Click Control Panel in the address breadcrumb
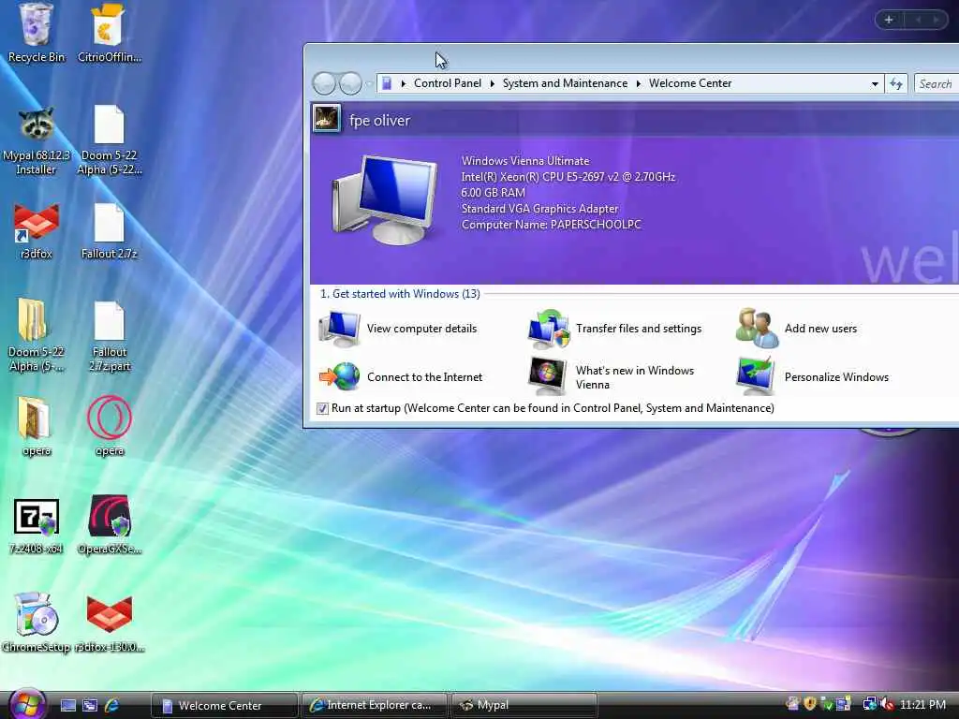 click(447, 83)
